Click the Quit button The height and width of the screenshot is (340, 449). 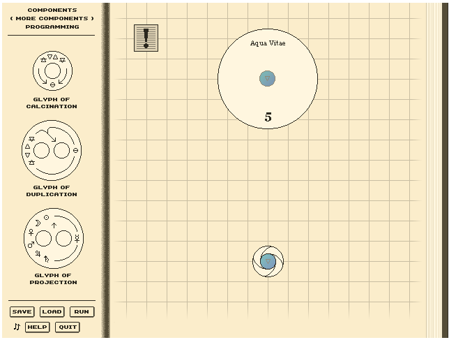(68, 327)
